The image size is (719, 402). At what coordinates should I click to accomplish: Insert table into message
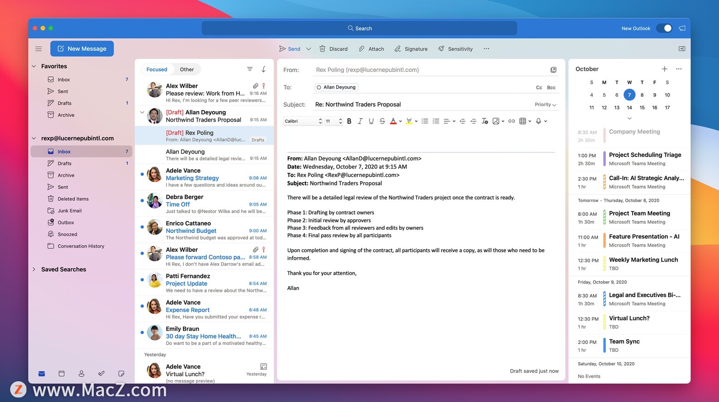523,121
